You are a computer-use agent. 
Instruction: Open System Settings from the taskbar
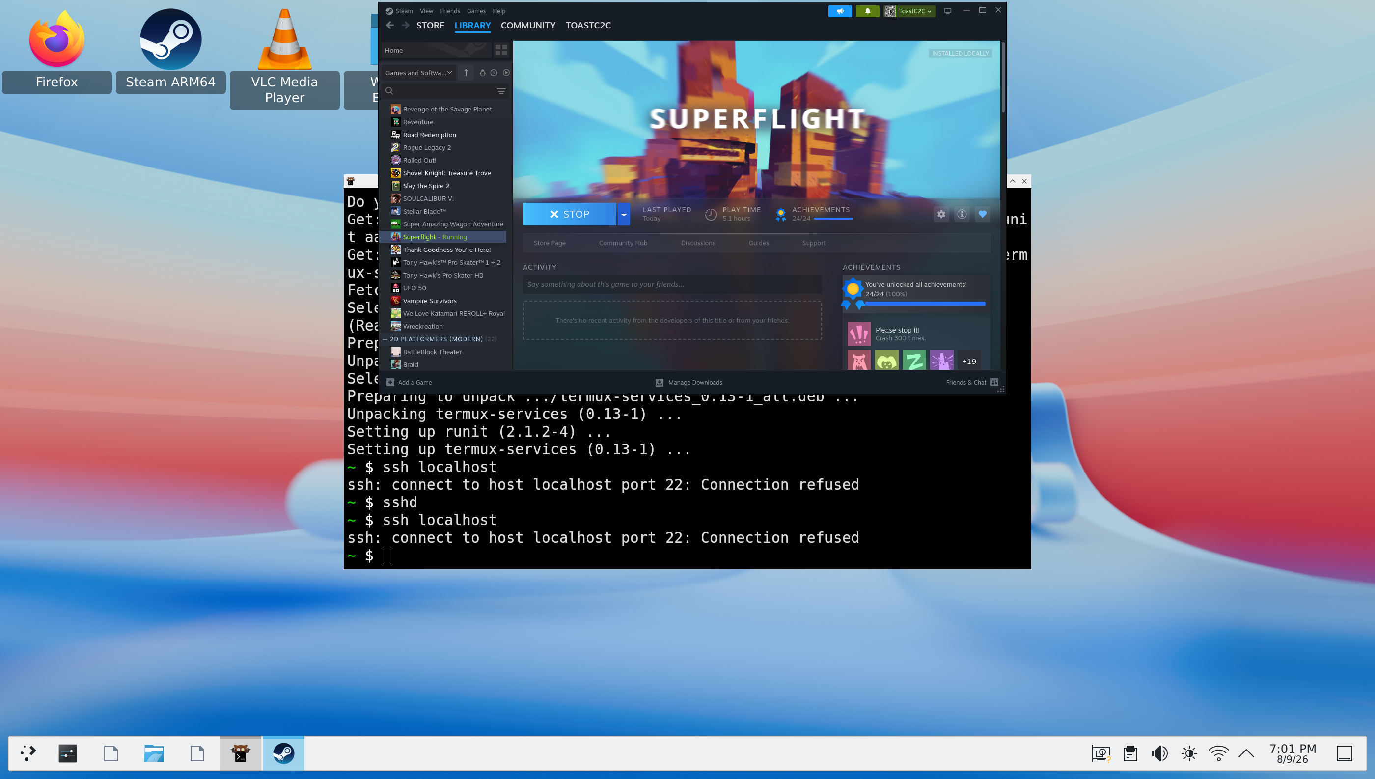[x=68, y=753]
